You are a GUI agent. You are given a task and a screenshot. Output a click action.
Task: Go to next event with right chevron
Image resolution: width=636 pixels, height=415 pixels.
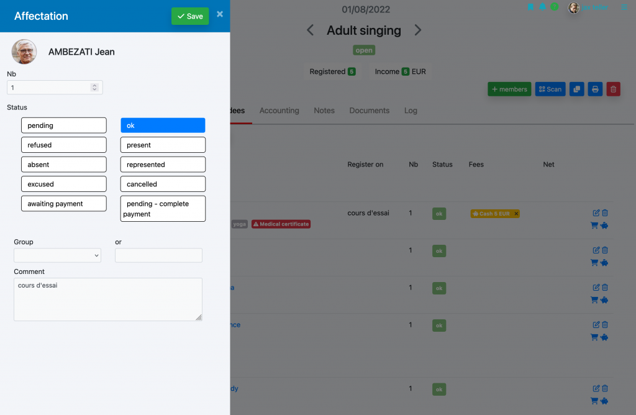(418, 30)
